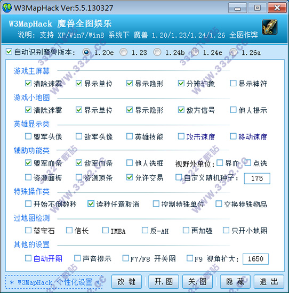Click the view distance field showing 1650

(255, 259)
